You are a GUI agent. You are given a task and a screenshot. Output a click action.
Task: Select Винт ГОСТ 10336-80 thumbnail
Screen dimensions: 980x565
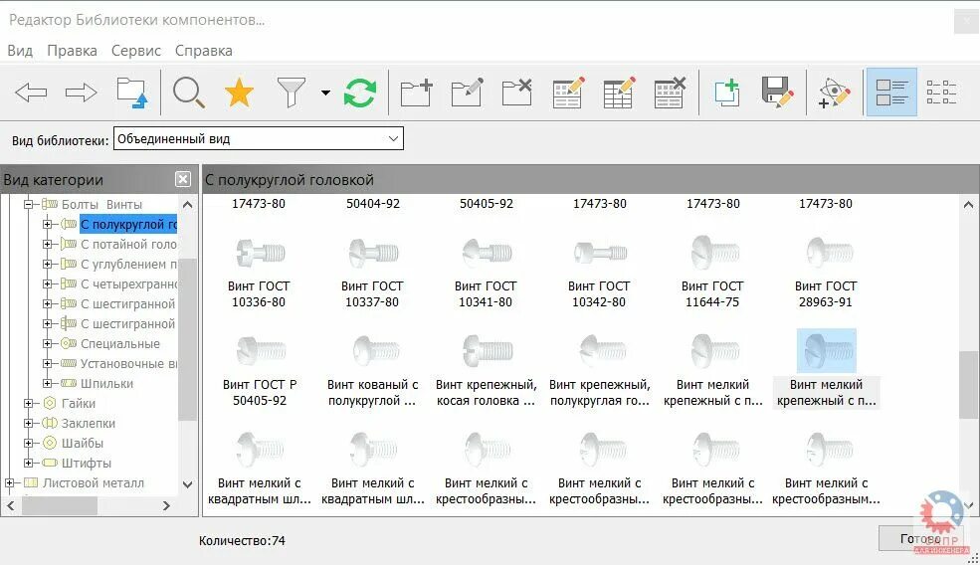coord(260,253)
